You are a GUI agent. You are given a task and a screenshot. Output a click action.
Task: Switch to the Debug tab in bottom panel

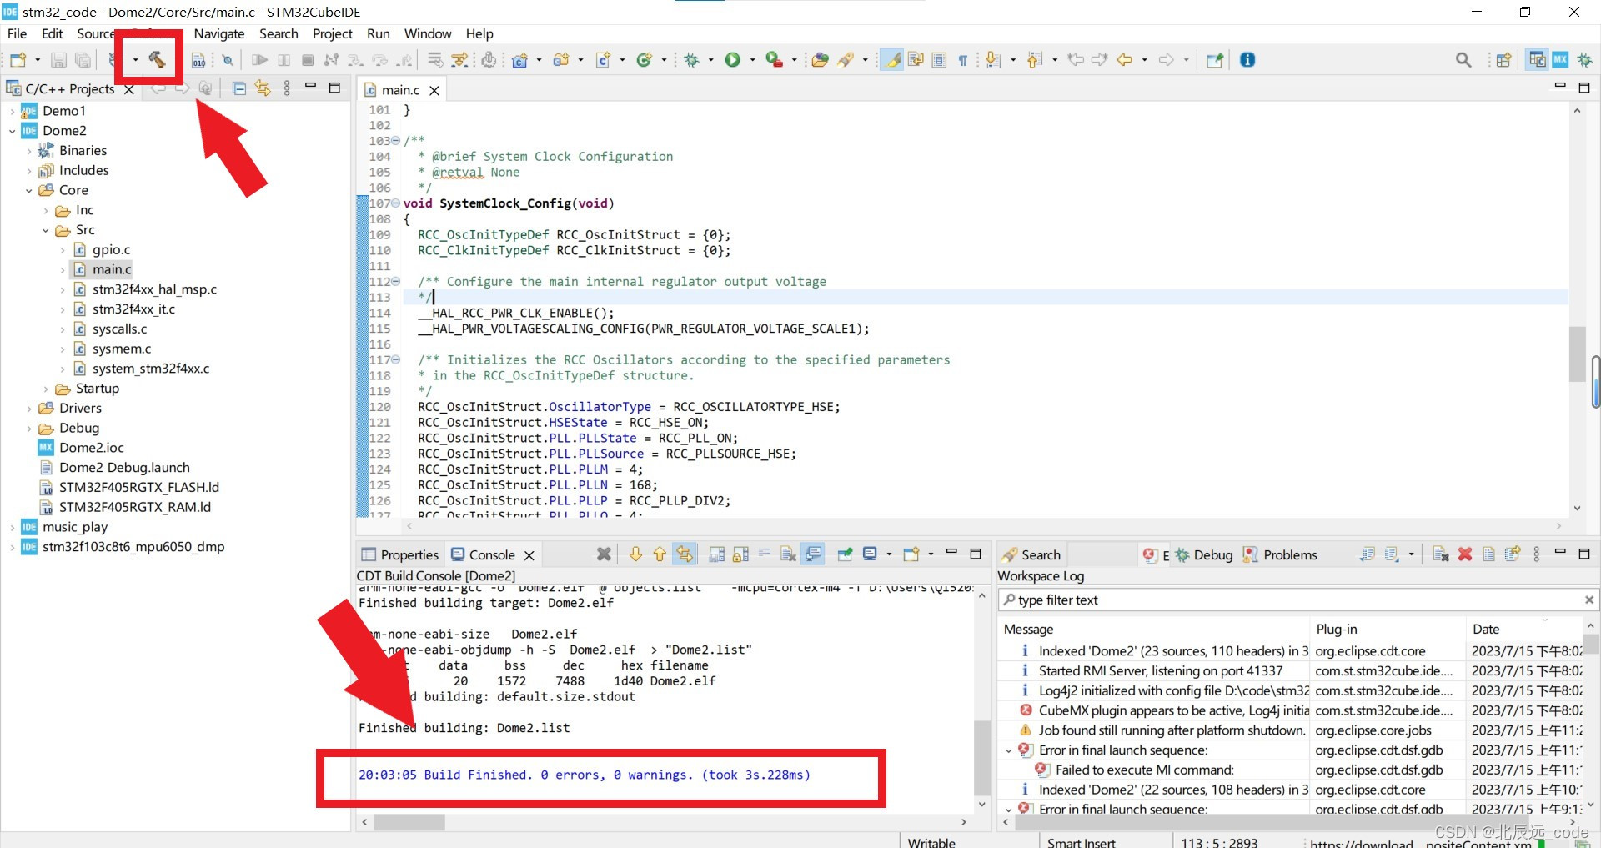1204,554
